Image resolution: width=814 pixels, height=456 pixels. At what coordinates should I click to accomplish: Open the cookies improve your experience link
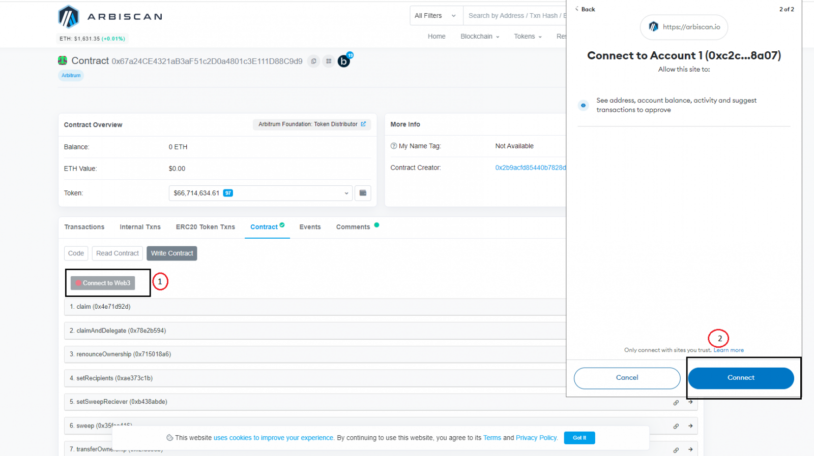[x=273, y=438]
